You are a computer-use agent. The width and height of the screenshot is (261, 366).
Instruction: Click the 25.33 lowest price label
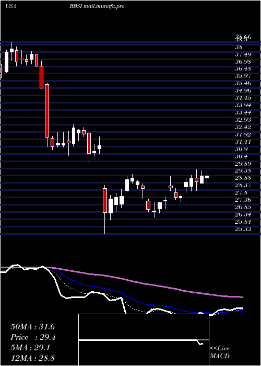pyautogui.click(x=243, y=229)
